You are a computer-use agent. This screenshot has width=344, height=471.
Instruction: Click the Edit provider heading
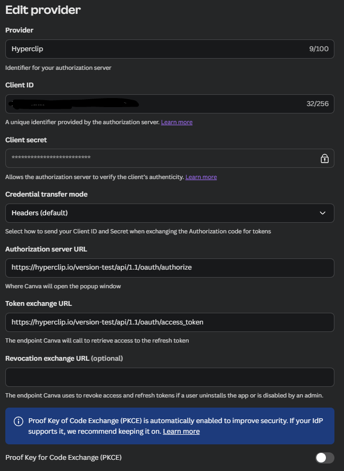point(43,10)
